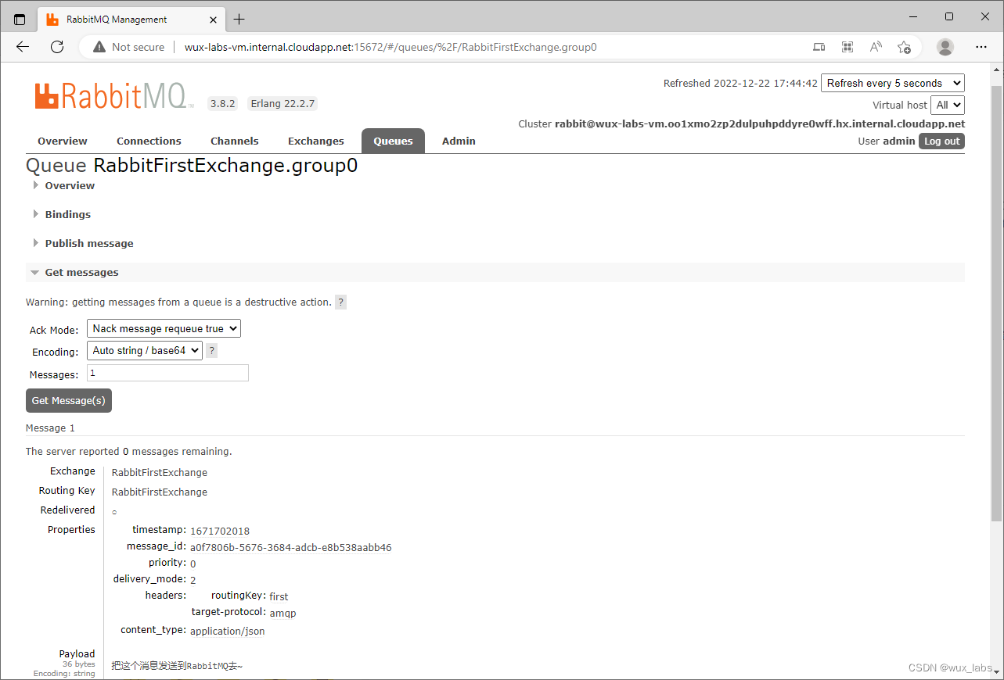Add the page to favorites with the star icon

904,47
